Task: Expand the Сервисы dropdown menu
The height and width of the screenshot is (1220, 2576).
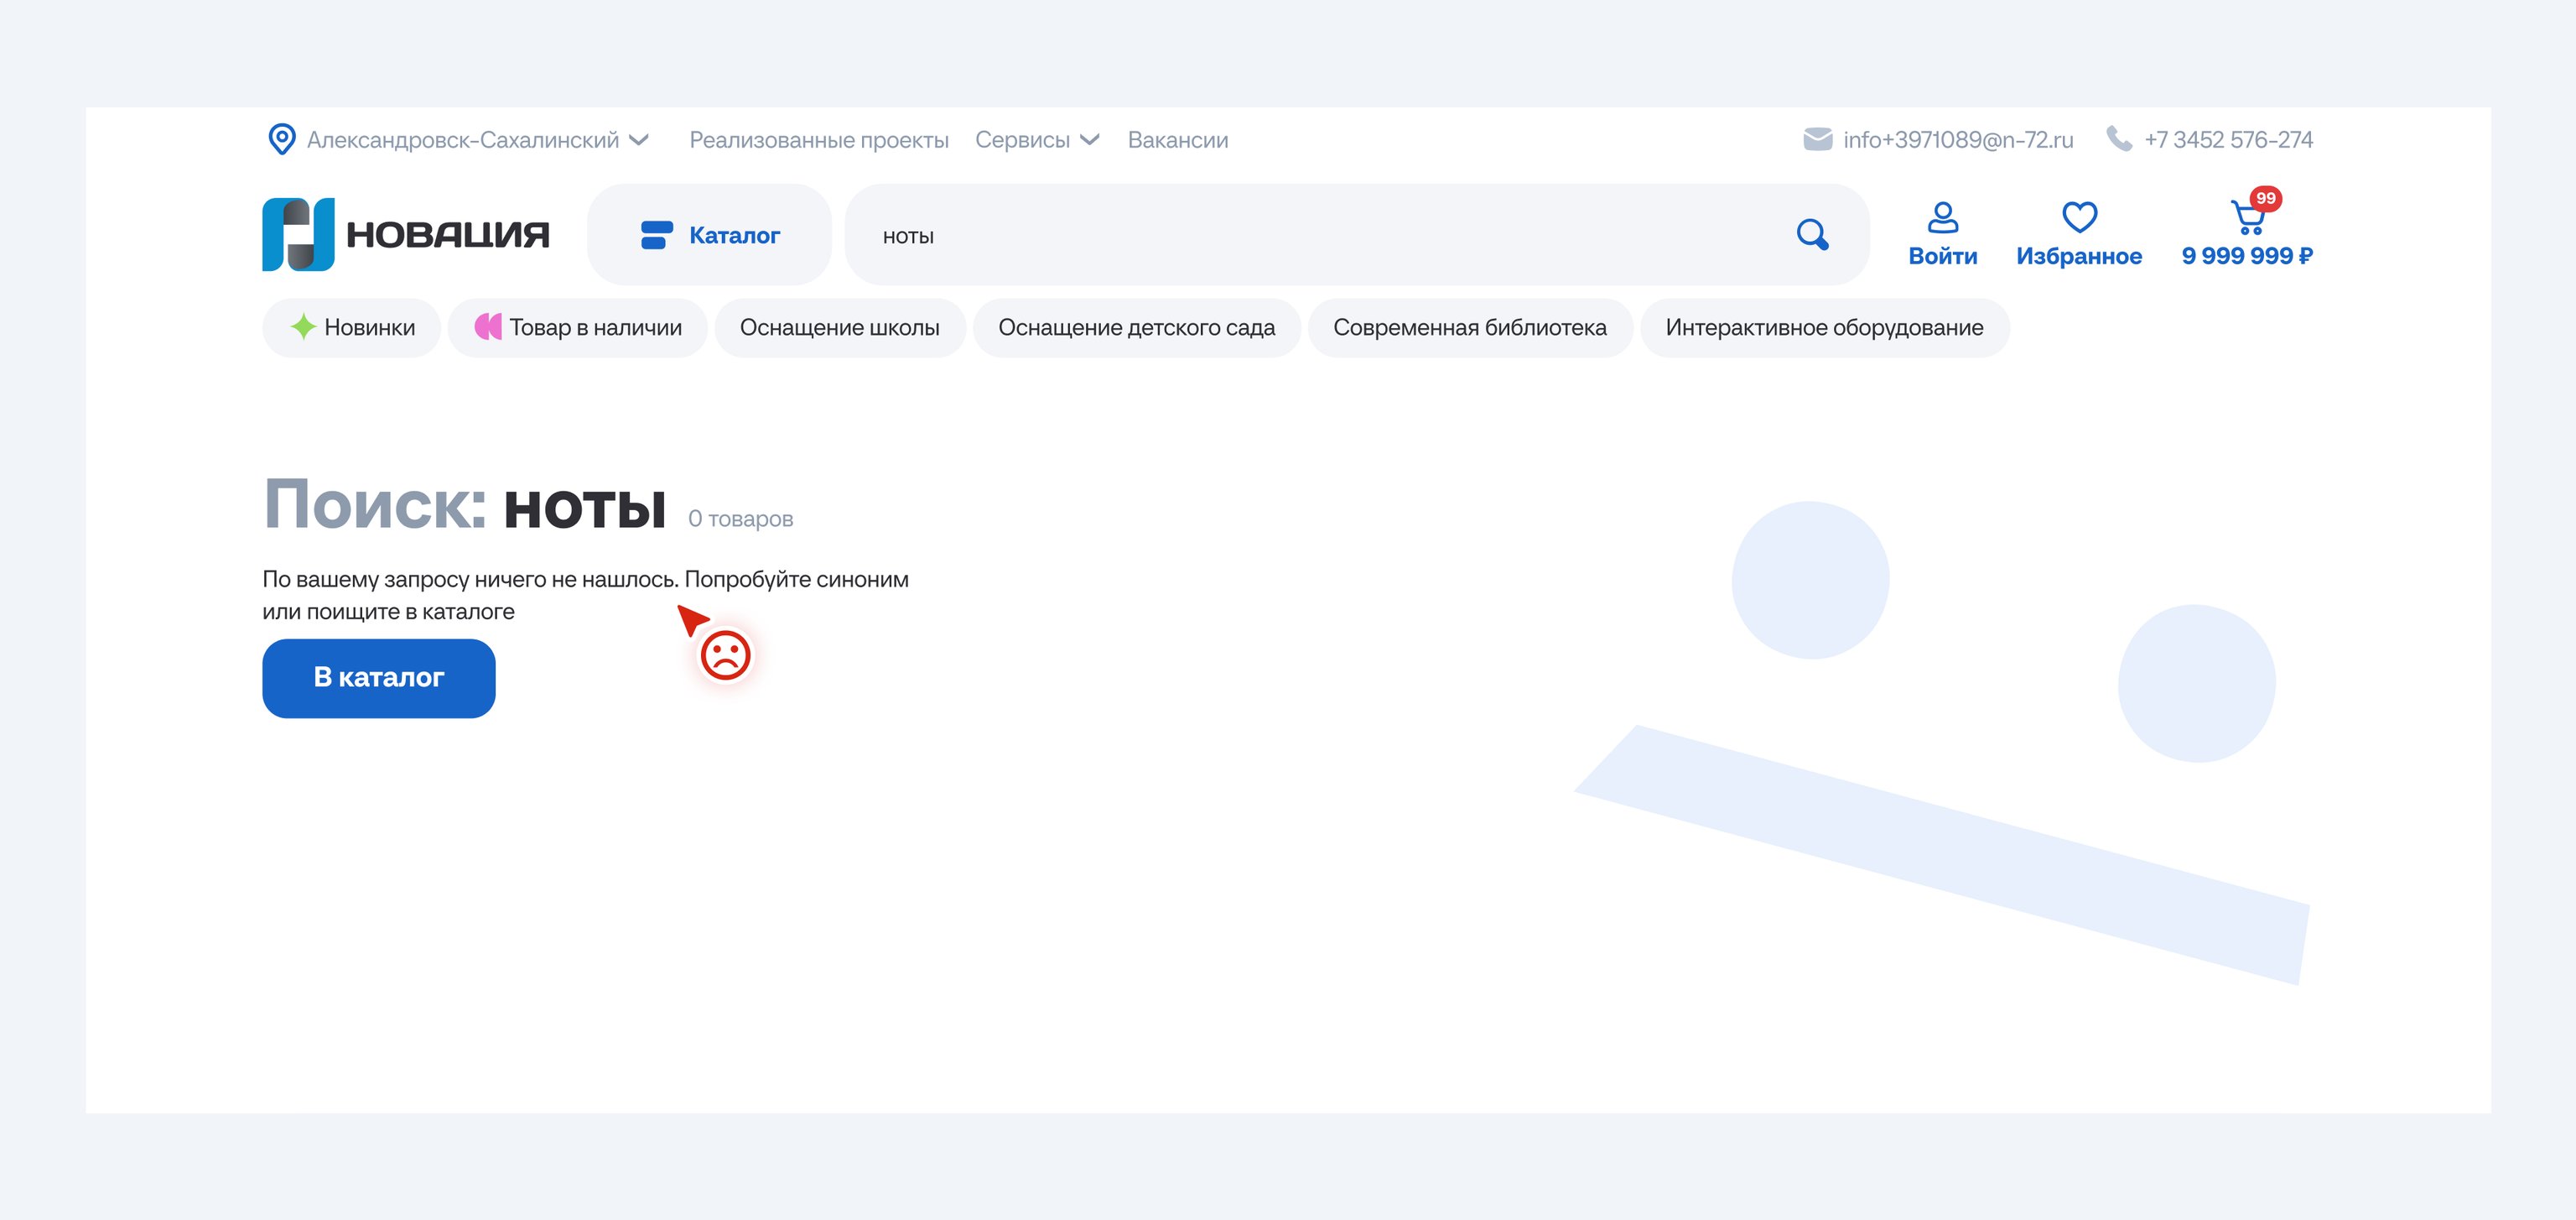Action: (1037, 140)
